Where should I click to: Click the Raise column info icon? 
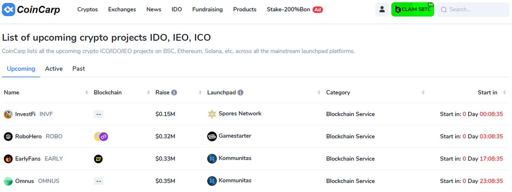click(174, 92)
